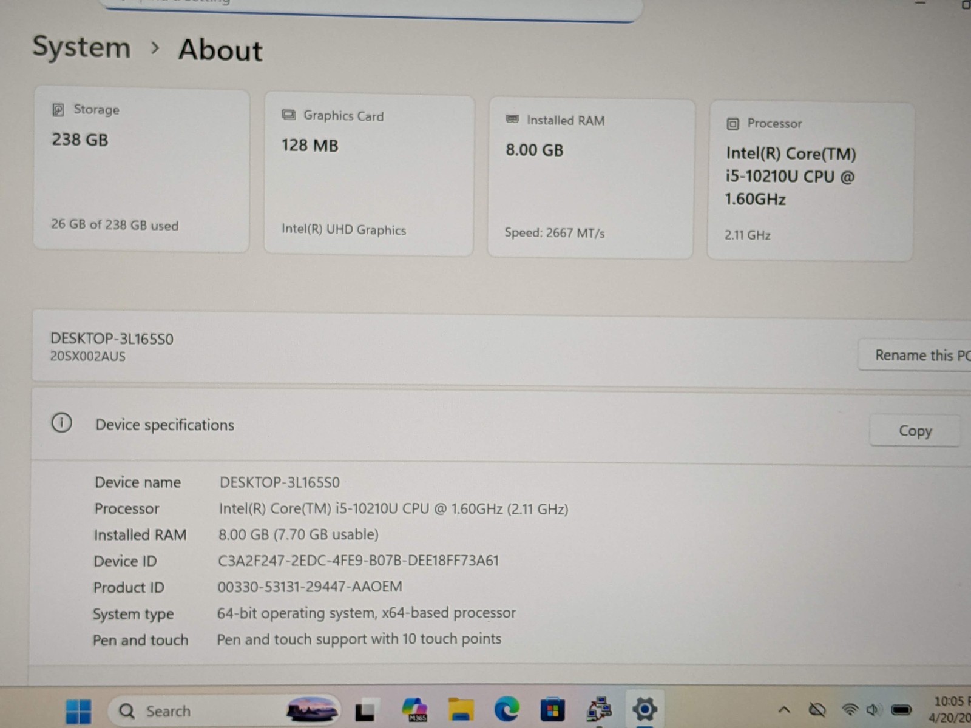Click the battery status tray icon
971x728 pixels.
901,709
